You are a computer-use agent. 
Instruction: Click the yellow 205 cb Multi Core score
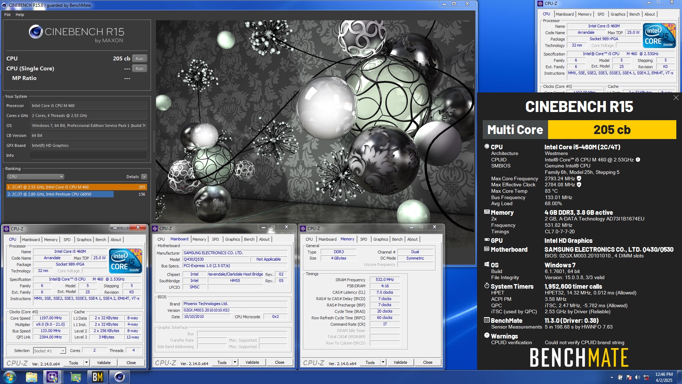[612, 130]
